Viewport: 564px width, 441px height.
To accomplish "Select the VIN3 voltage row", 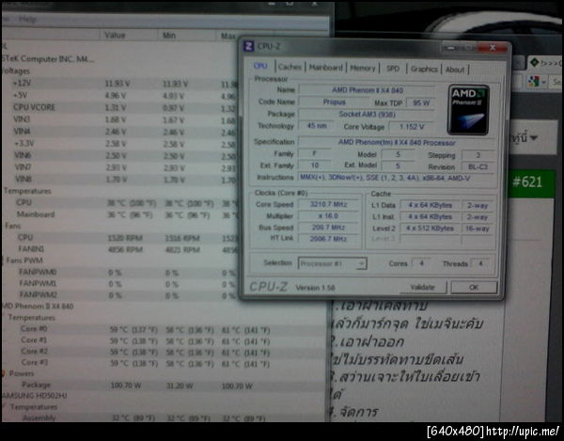I will pos(120,119).
